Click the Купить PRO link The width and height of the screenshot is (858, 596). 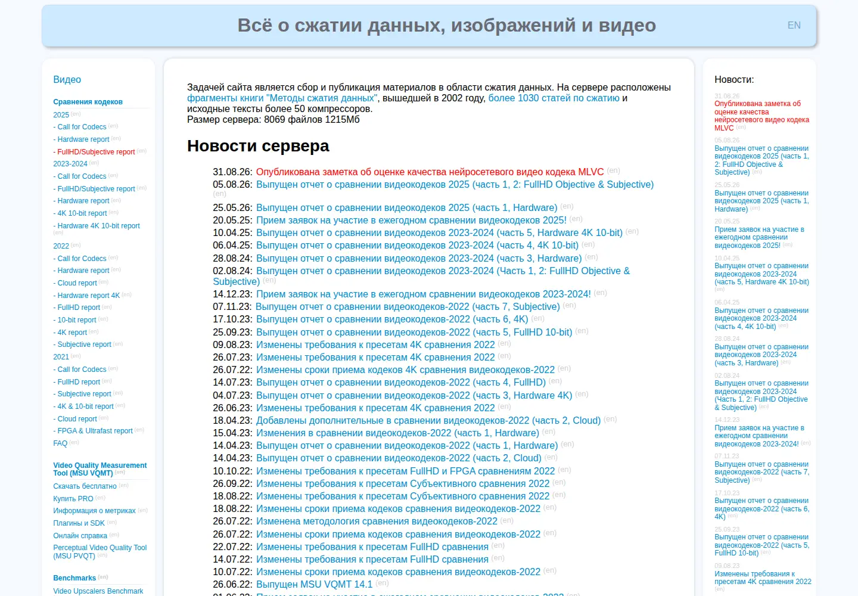pyautogui.click(x=73, y=499)
